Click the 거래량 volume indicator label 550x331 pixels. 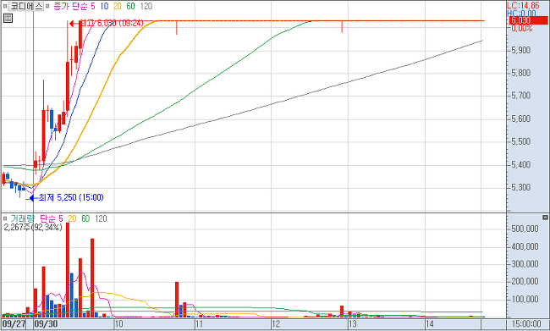click(23, 218)
